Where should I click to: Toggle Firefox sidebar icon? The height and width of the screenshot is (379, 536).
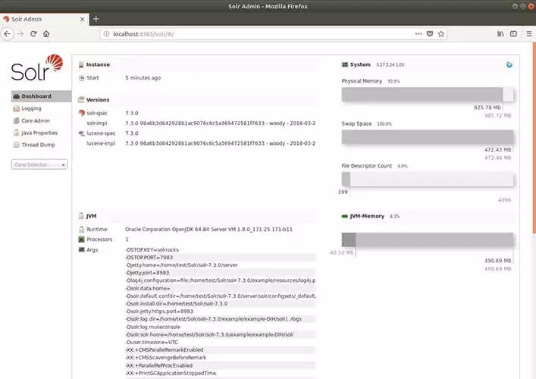513,34
